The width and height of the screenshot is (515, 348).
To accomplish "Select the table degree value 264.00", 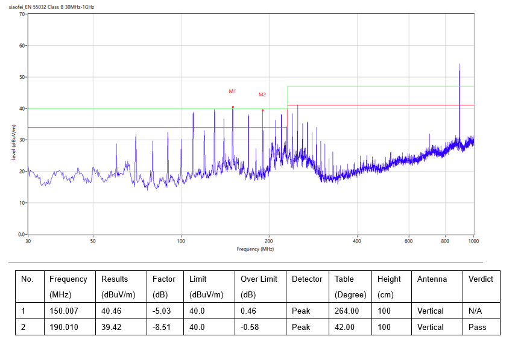I will click(347, 311).
